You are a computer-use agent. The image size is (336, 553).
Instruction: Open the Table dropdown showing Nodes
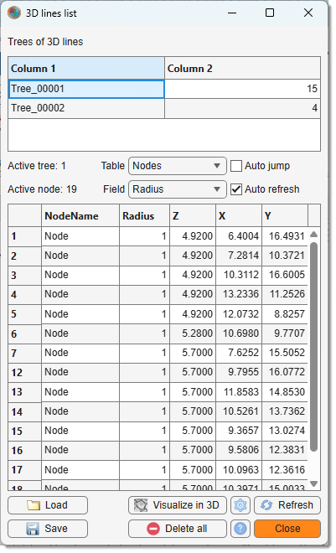(178, 166)
